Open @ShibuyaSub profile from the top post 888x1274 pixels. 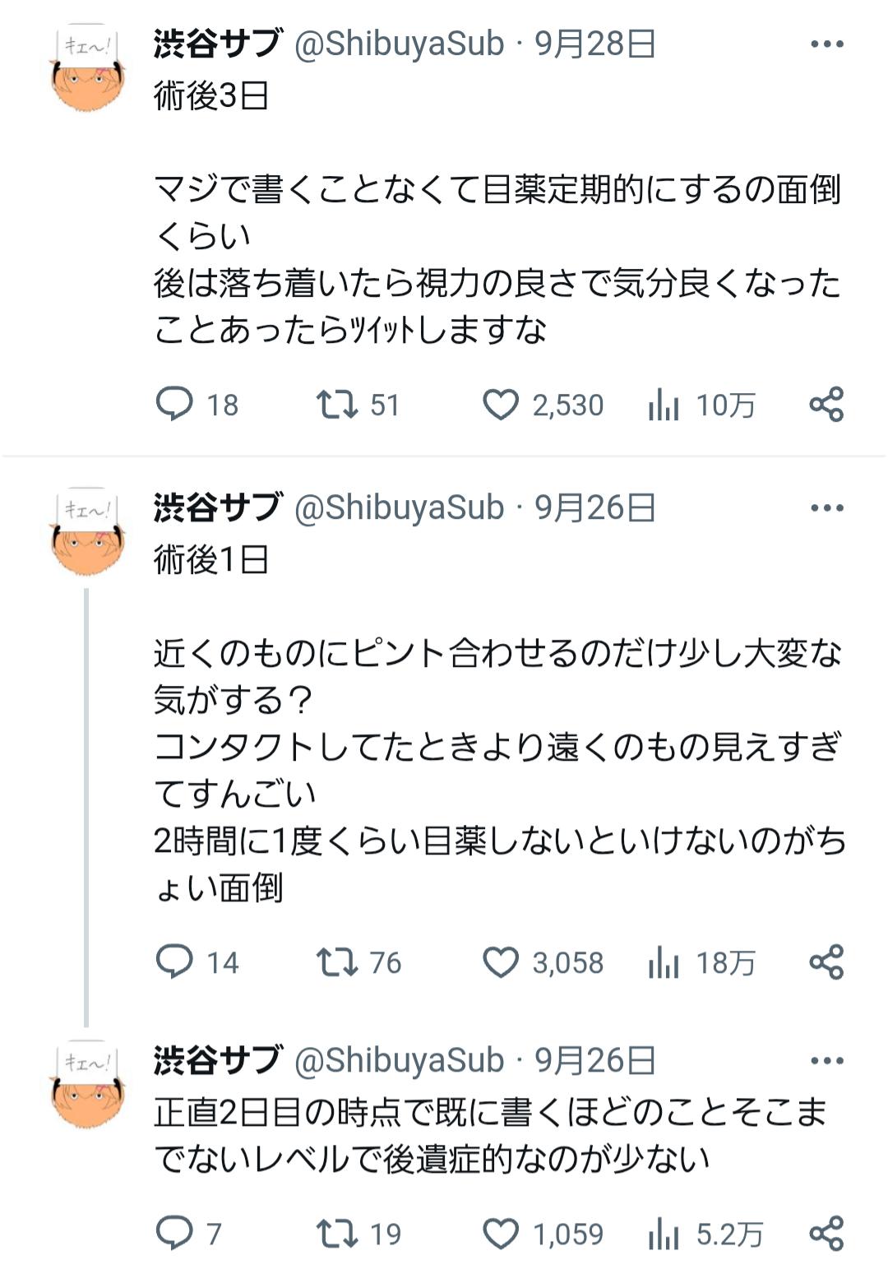(399, 44)
